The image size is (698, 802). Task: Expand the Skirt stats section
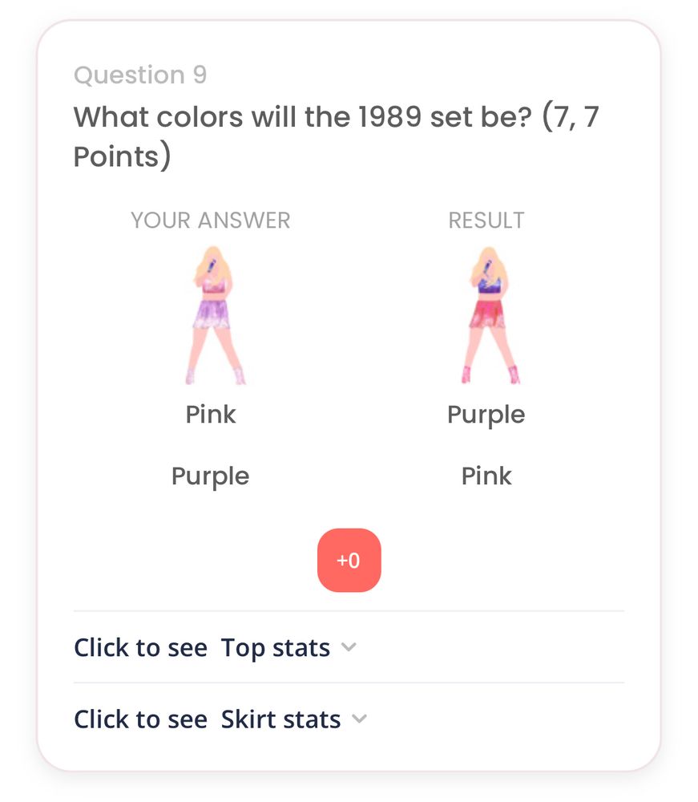pos(349,719)
